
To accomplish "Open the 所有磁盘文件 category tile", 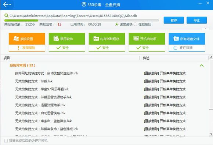I will (187, 42).
